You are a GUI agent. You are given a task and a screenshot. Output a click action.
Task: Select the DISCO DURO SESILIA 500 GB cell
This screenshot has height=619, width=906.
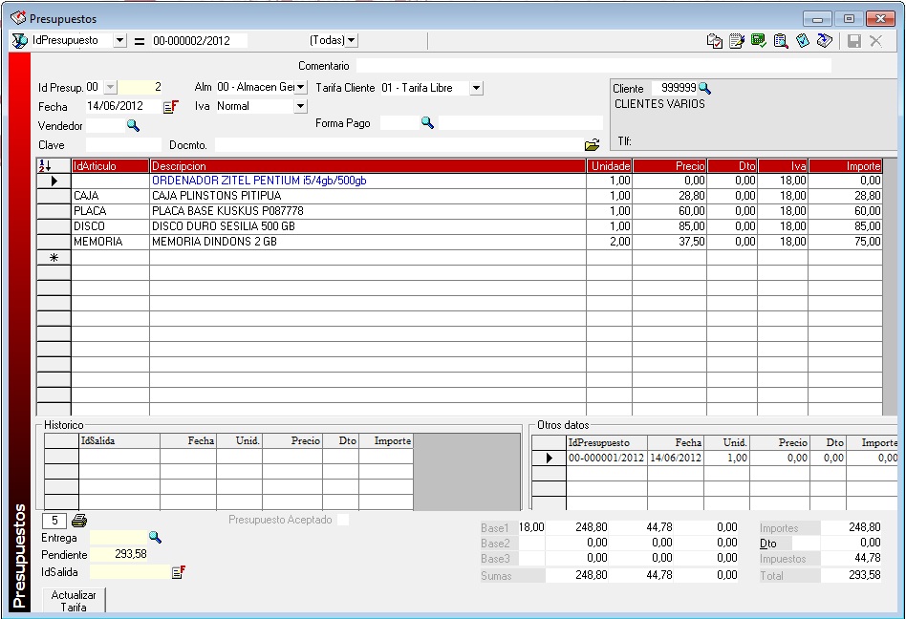368,226
